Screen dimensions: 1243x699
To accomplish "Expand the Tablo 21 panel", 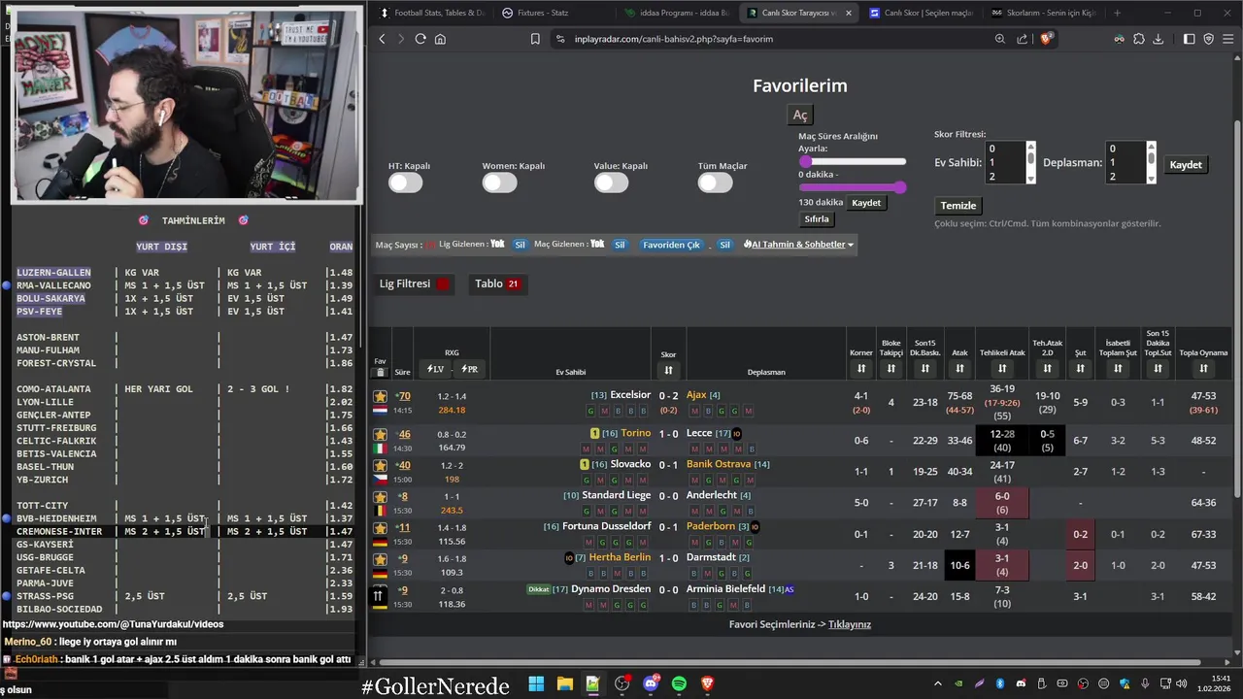I will point(497,283).
